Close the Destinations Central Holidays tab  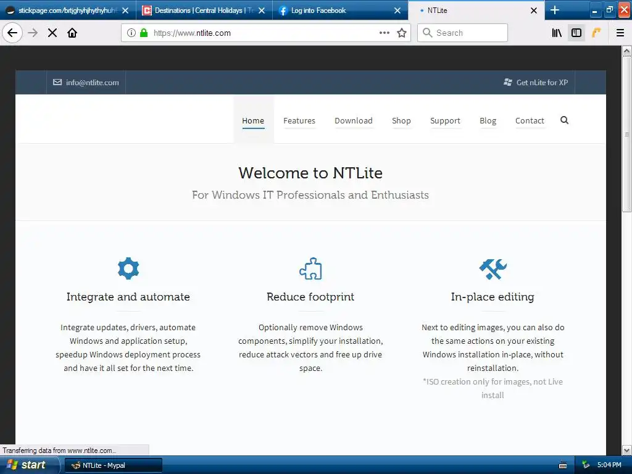[262, 10]
